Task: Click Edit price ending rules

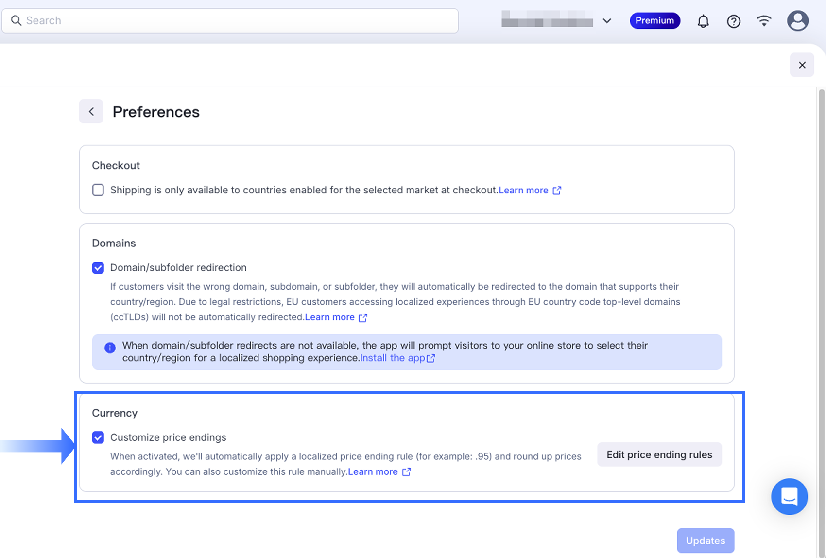Action: 659,454
